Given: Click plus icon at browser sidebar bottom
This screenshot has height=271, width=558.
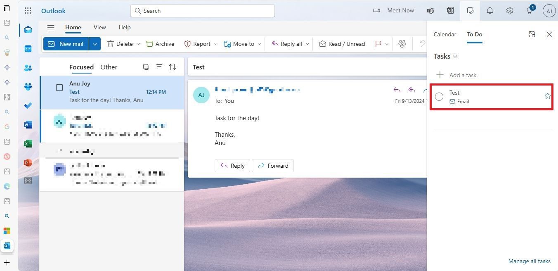Looking at the screenshot, I should [x=7, y=262].
